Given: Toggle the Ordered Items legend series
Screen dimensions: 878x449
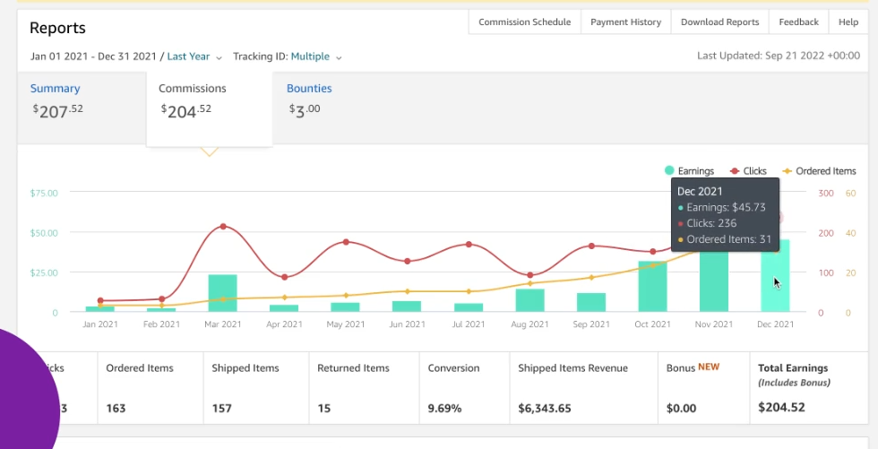Looking at the screenshot, I should [819, 171].
